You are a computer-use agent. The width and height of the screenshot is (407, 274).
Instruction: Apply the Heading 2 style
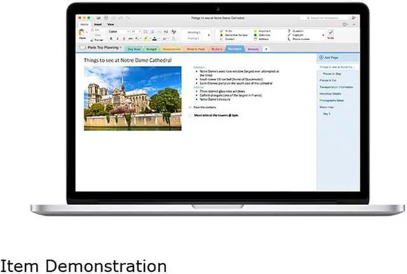[193, 38]
